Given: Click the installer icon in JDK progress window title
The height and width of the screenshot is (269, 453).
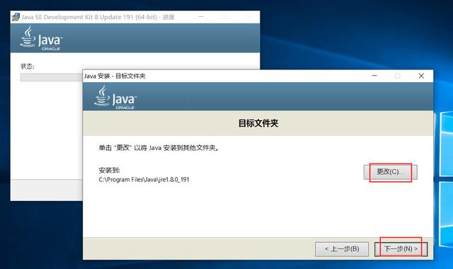Looking at the screenshot, I should tap(16, 17).
